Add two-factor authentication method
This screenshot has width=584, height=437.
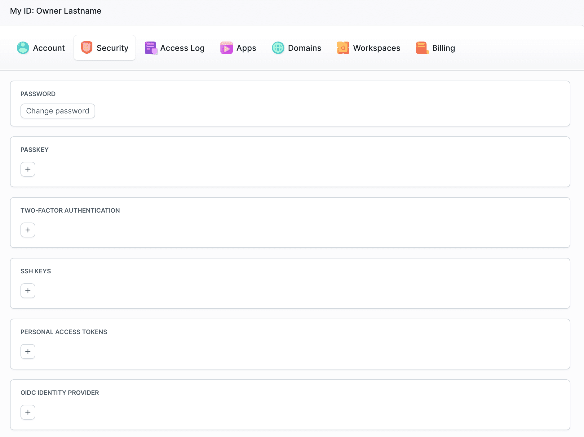tap(28, 230)
